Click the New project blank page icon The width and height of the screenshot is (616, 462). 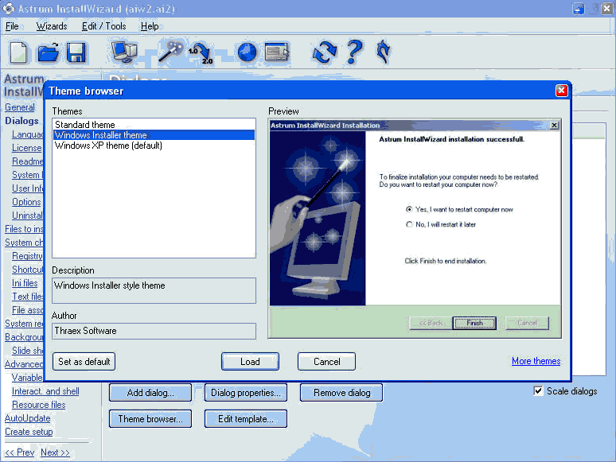tap(18, 52)
